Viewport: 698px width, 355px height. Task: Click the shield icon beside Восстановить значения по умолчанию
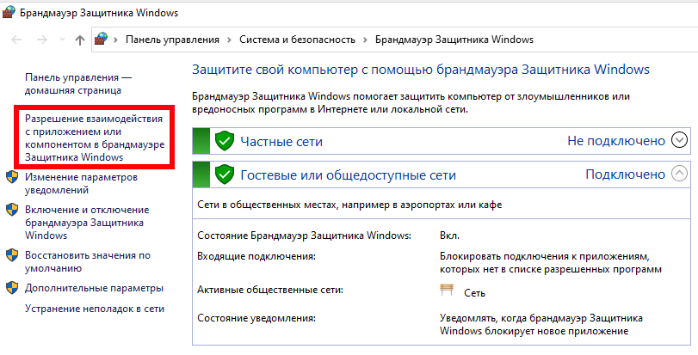point(12,255)
